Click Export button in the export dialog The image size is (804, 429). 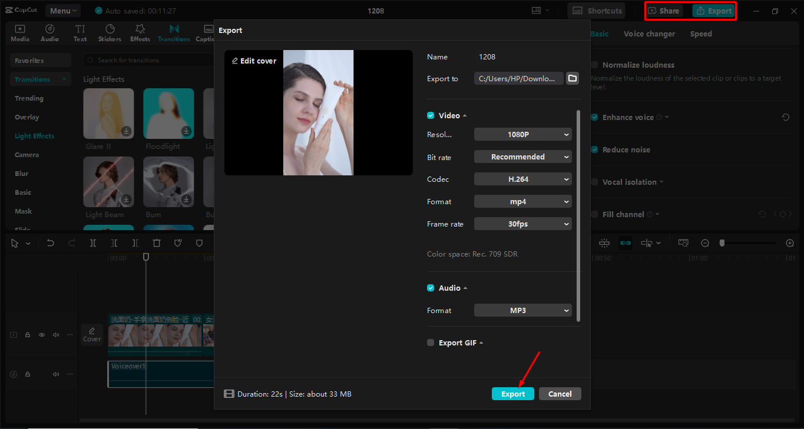512,394
